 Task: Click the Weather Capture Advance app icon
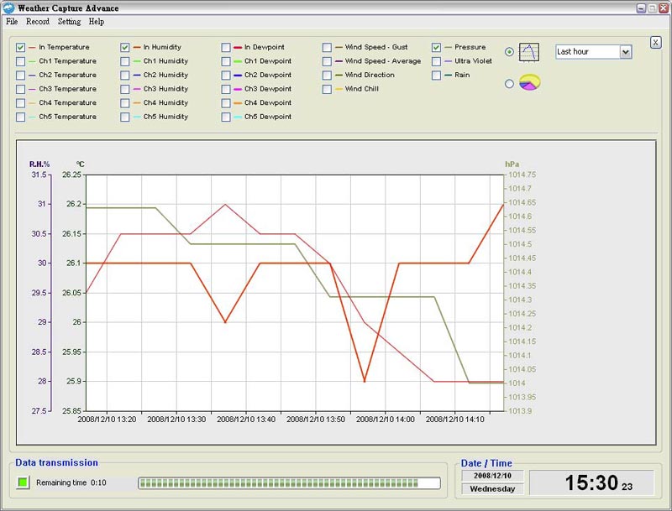click(8, 8)
